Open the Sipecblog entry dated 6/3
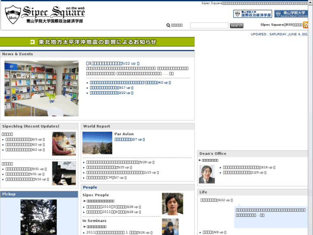Screen dimensions: 313x235 (x=25, y=139)
